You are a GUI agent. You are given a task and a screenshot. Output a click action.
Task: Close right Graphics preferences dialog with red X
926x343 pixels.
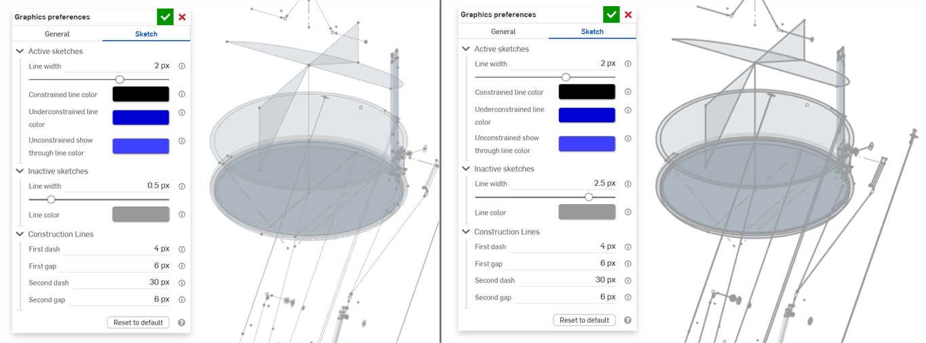coord(628,14)
